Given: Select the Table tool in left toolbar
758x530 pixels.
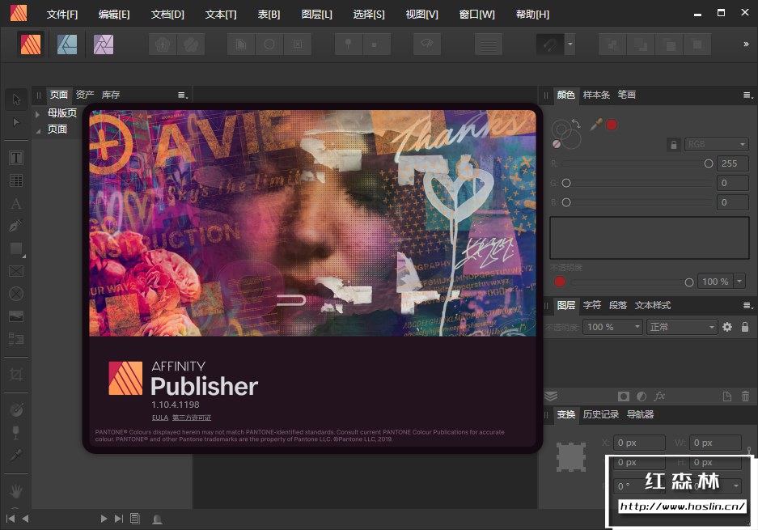Looking at the screenshot, I should click(x=16, y=180).
